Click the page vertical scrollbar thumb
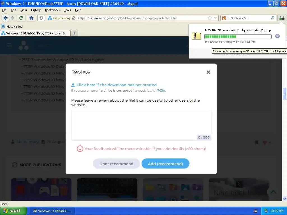Image resolution: width=287 pixels, height=215 pixels. pos(284,94)
